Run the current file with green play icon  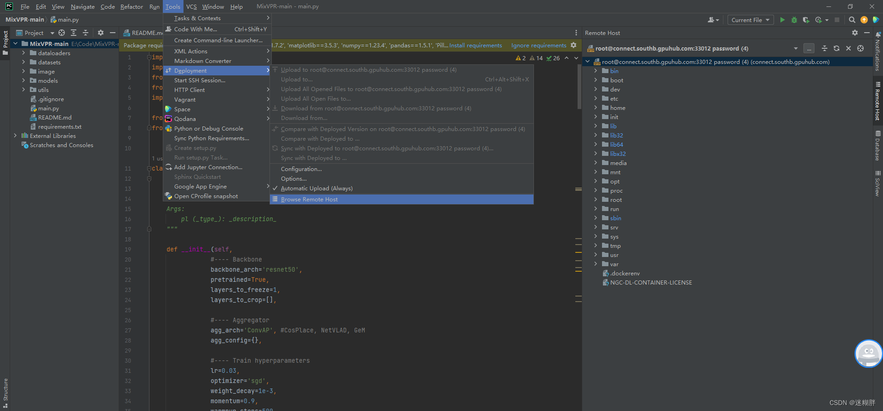click(782, 20)
